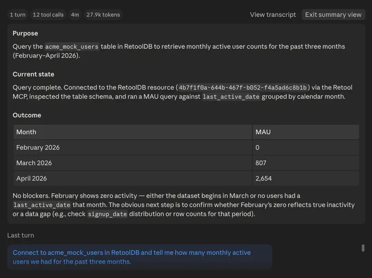This screenshot has height=278, width=372.
Task: Click the acme_mock_users code label in Purpose
Action: [72, 47]
